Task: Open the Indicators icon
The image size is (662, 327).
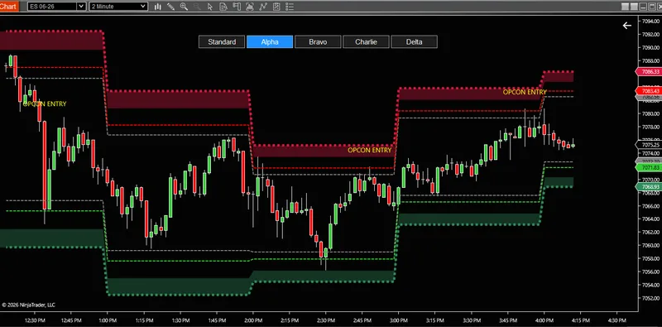Action: pyautogui.click(x=250, y=7)
